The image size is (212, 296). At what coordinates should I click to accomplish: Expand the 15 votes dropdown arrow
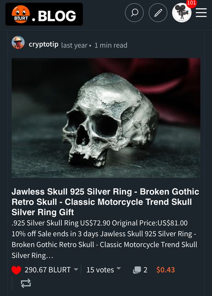[x=118, y=268]
